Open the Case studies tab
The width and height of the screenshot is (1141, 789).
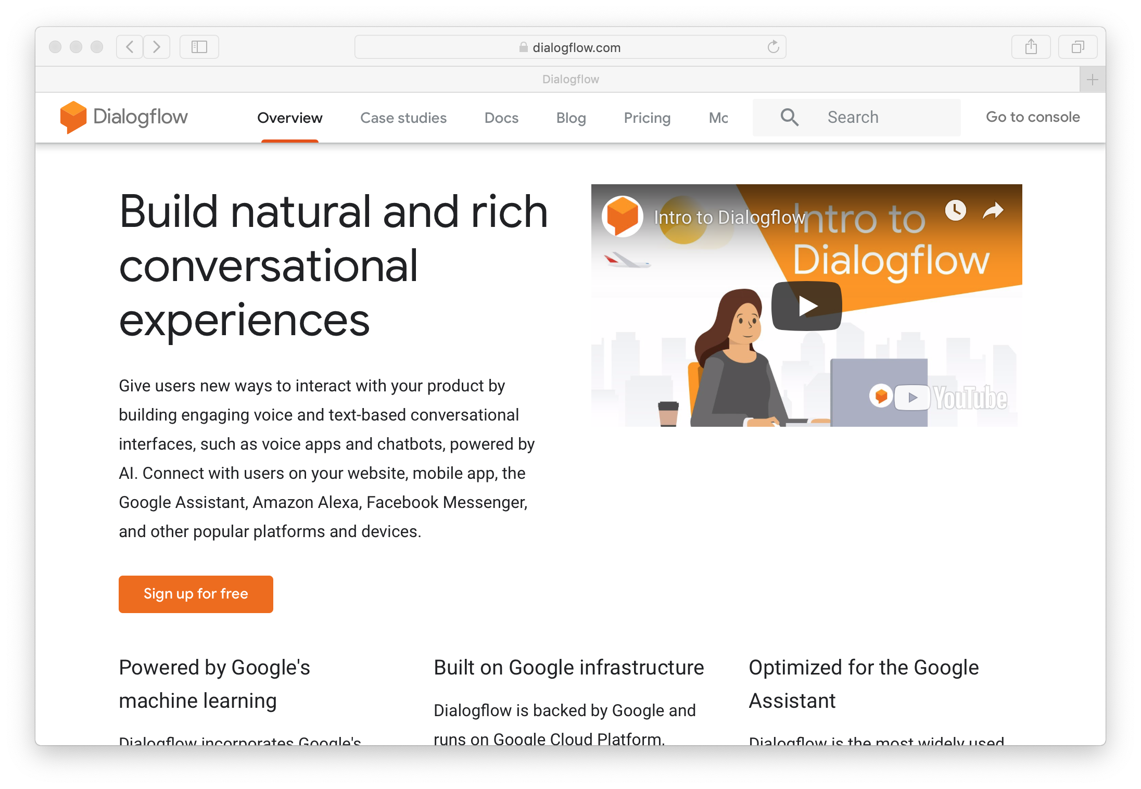click(403, 118)
